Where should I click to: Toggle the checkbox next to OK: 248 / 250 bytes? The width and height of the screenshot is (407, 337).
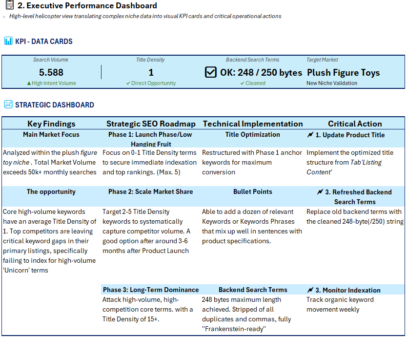pos(210,72)
